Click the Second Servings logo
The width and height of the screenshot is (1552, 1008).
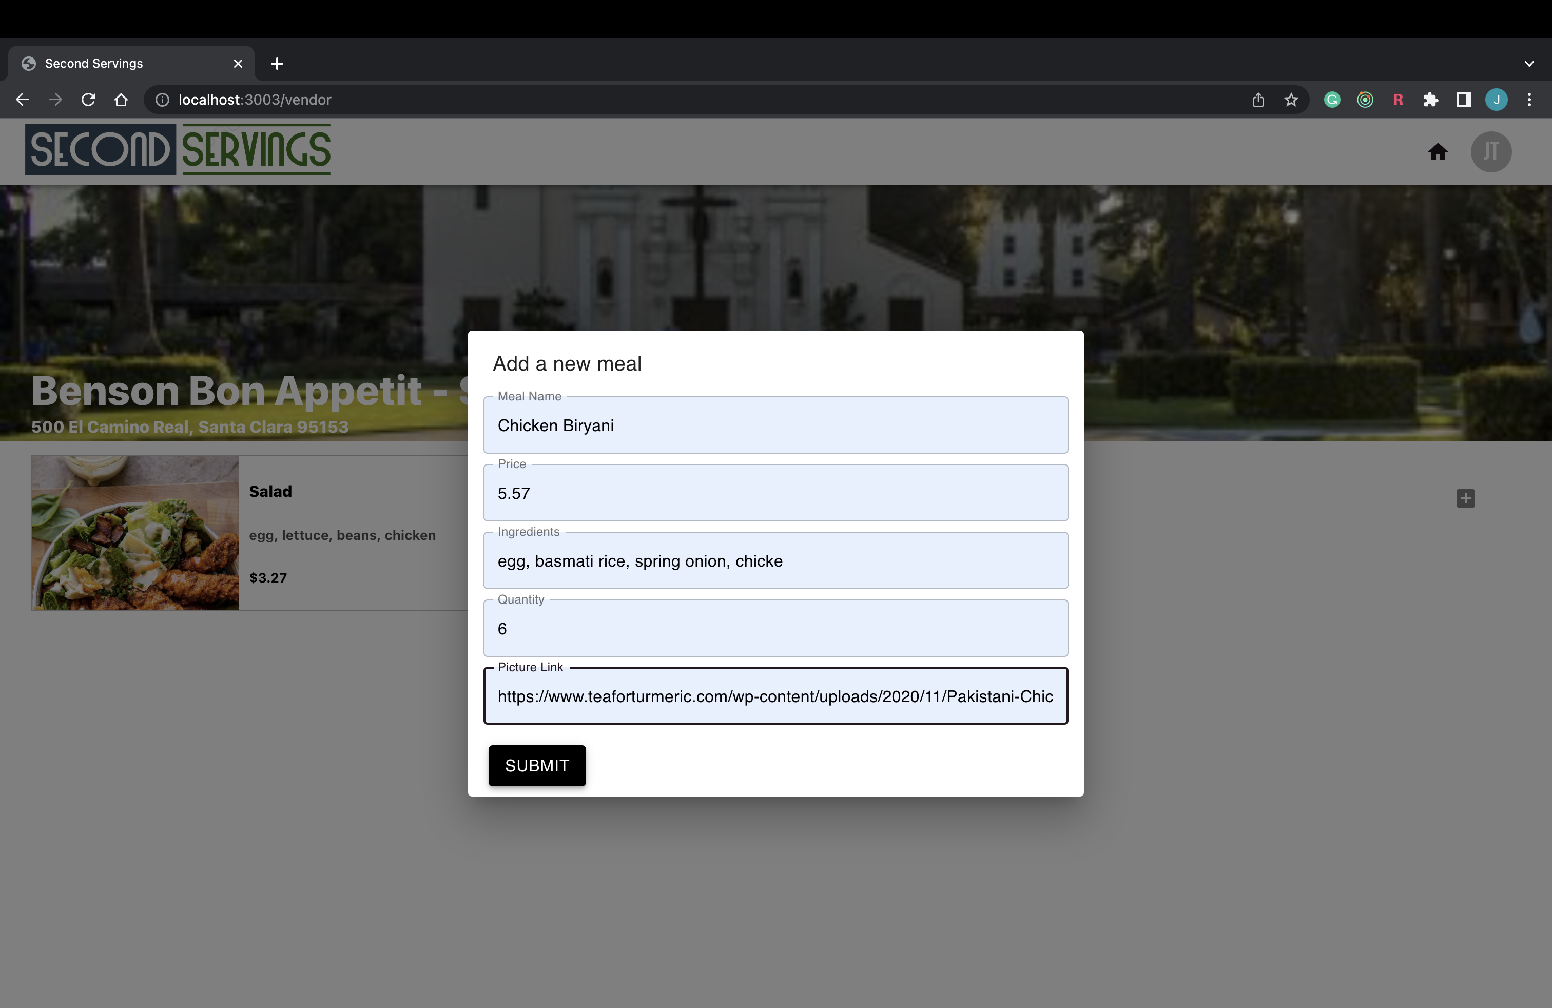pyautogui.click(x=178, y=149)
